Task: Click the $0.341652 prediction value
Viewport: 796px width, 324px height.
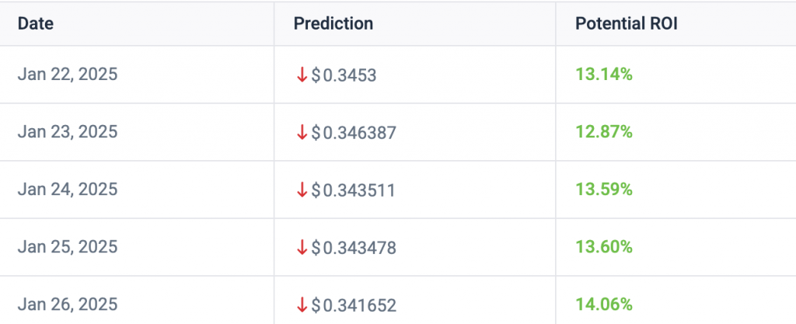Action: coord(354,306)
